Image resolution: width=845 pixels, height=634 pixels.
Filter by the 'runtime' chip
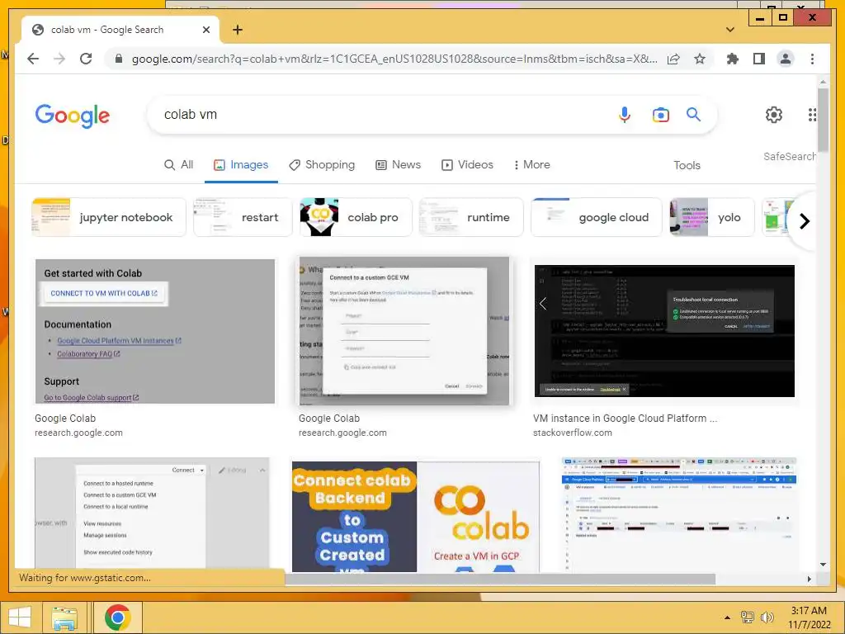[471, 217]
